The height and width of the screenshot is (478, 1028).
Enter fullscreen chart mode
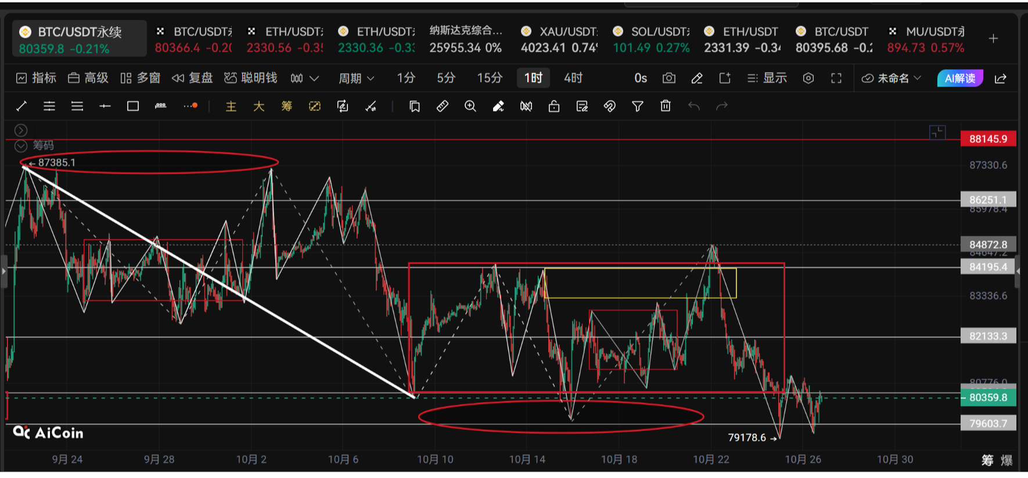coord(836,78)
